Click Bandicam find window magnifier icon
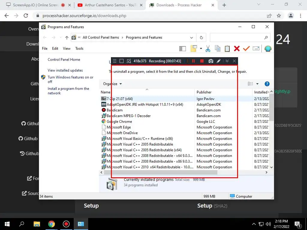 129,61
